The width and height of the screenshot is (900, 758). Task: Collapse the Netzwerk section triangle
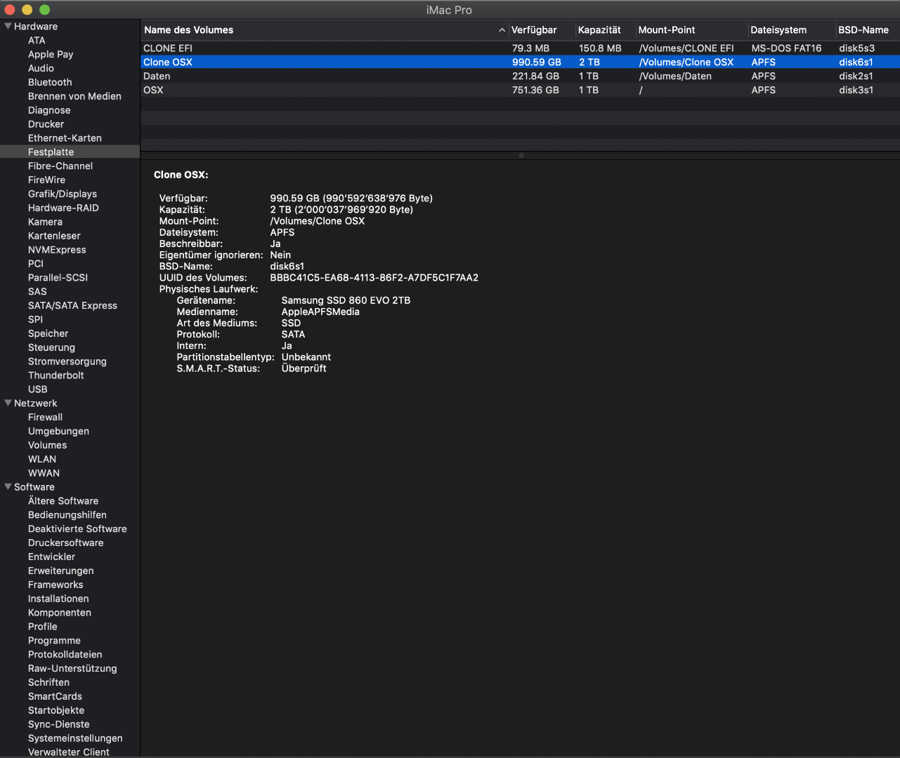coord(8,404)
